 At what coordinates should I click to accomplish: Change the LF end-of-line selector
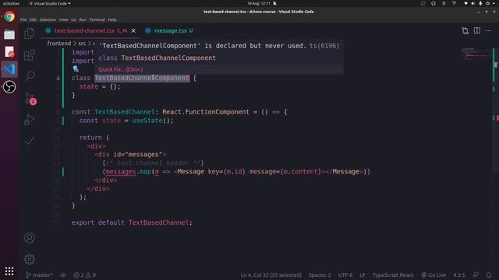[x=362, y=275]
